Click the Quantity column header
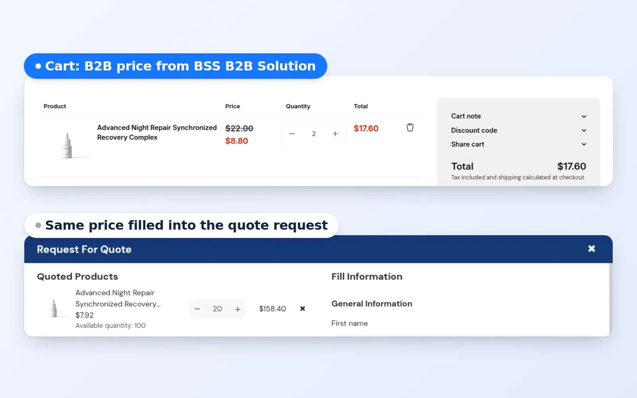The height and width of the screenshot is (398, 637). click(x=298, y=106)
